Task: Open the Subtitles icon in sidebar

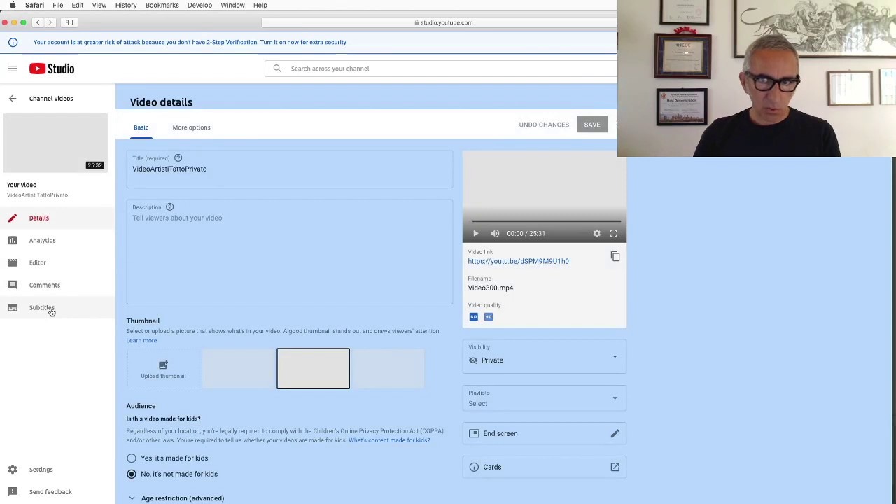Action: click(x=13, y=307)
